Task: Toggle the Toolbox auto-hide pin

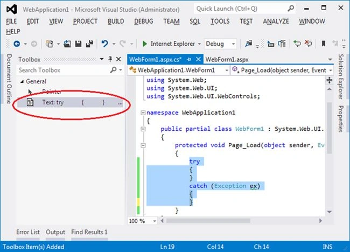Action: click(x=110, y=59)
